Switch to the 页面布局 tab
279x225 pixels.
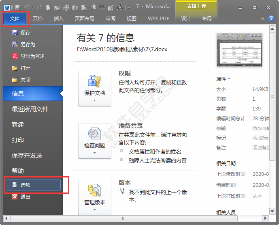click(84, 18)
